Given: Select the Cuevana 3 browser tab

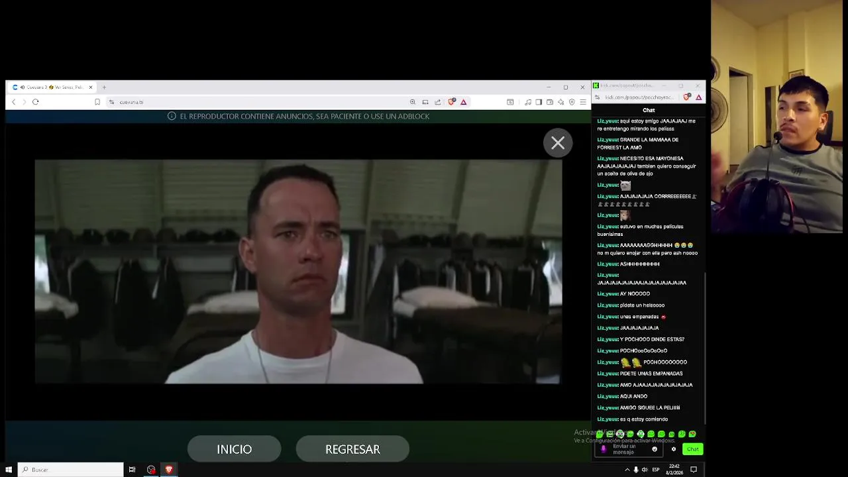Looking at the screenshot, I should [x=53, y=87].
